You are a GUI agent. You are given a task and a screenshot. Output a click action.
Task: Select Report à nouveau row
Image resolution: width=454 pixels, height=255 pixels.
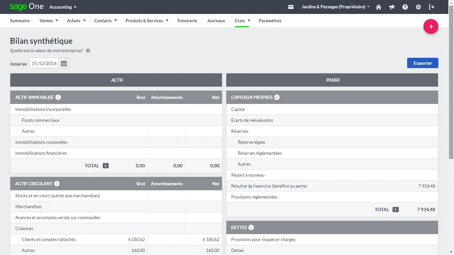[332, 175]
